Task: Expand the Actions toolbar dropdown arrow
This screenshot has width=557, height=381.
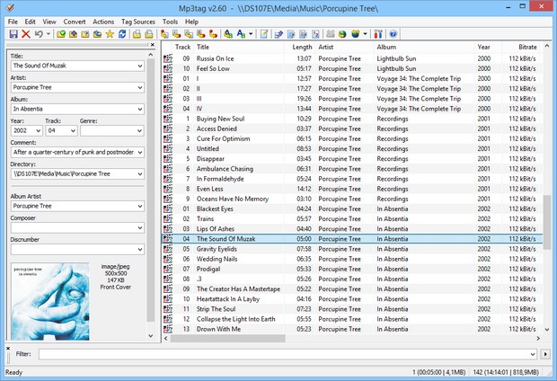Action: [251, 34]
